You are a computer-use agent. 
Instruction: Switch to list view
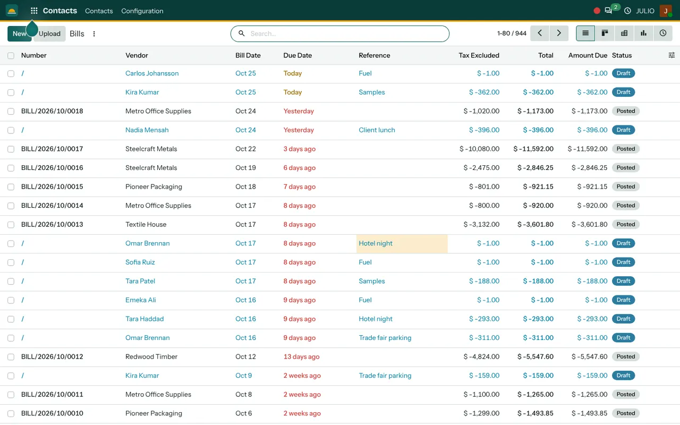pos(585,33)
